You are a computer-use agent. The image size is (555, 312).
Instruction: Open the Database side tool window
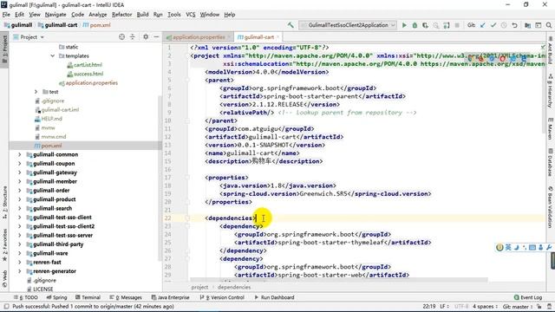[x=551, y=162]
